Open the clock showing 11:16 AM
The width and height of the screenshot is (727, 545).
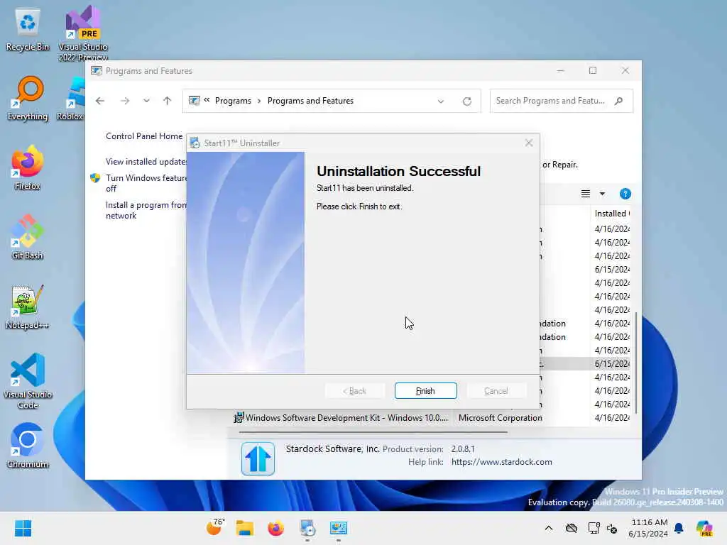(648, 528)
